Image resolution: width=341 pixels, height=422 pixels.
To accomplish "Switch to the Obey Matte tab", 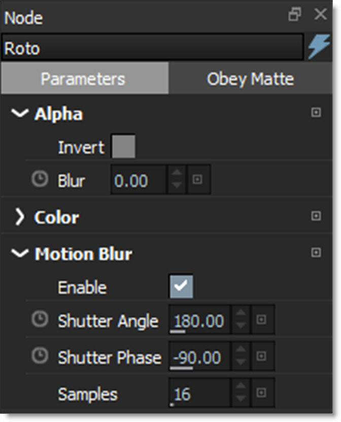I will click(250, 79).
